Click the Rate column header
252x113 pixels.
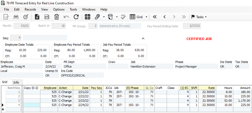click(x=207, y=88)
